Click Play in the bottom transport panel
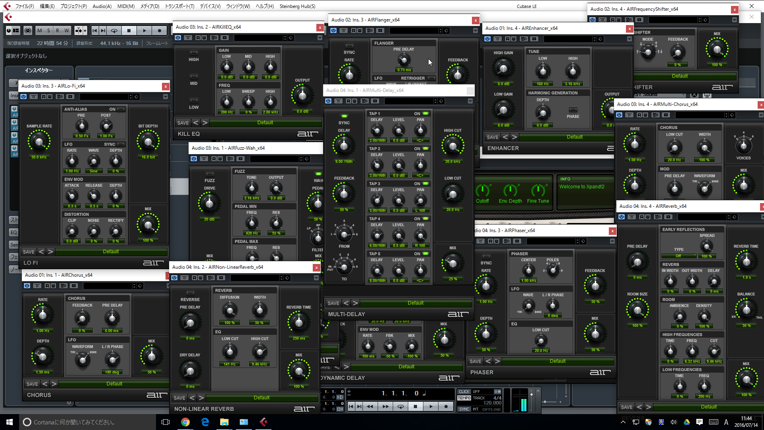Viewport: 764px width, 430px height. point(431,407)
